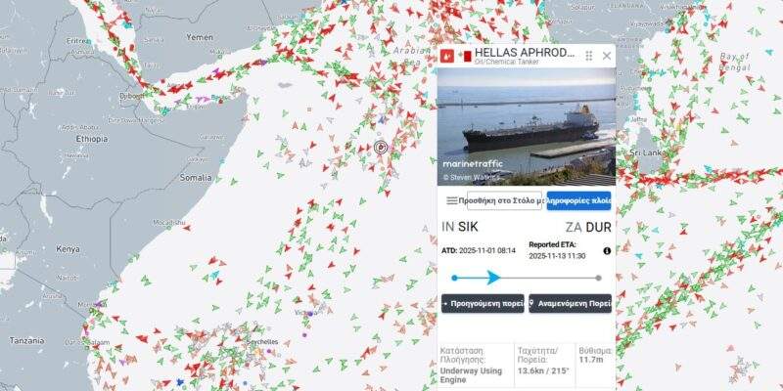Screen dimensions: 783x391
Task: Click the ZA DUR destination port
Action: 588,228
